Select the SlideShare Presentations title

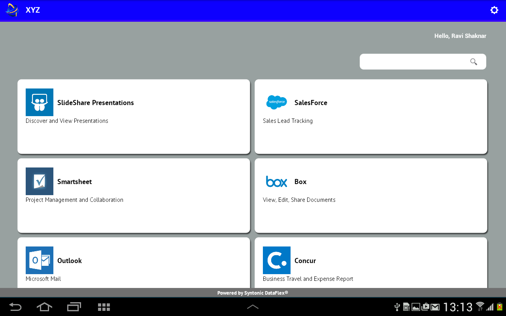click(96, 103)
